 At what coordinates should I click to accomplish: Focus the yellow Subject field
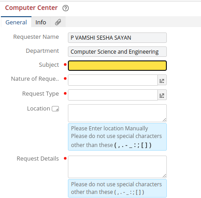click(117, 65)
